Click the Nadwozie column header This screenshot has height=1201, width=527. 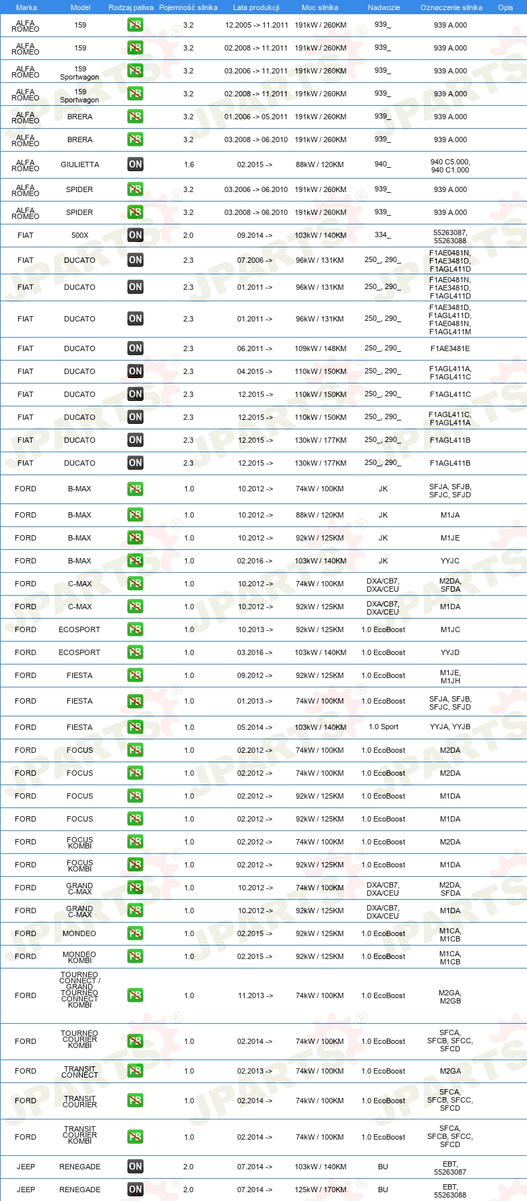pos(383,7)
